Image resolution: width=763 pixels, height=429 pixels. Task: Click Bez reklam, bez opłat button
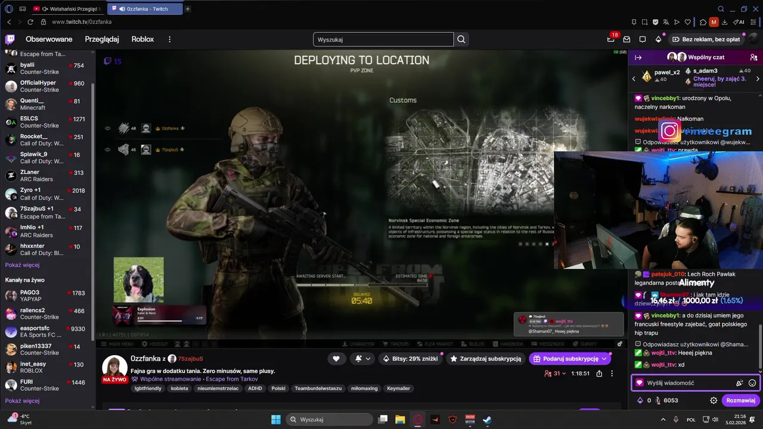coord(706,39)
